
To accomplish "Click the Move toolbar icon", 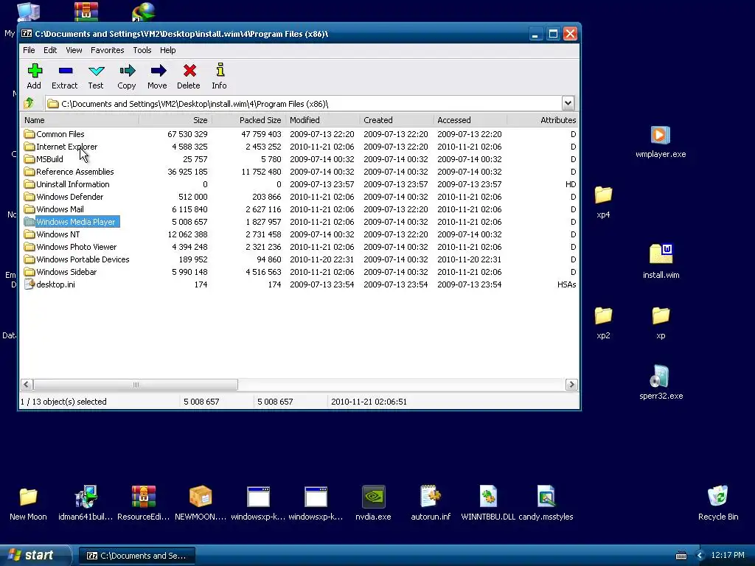I will (158, 71).
